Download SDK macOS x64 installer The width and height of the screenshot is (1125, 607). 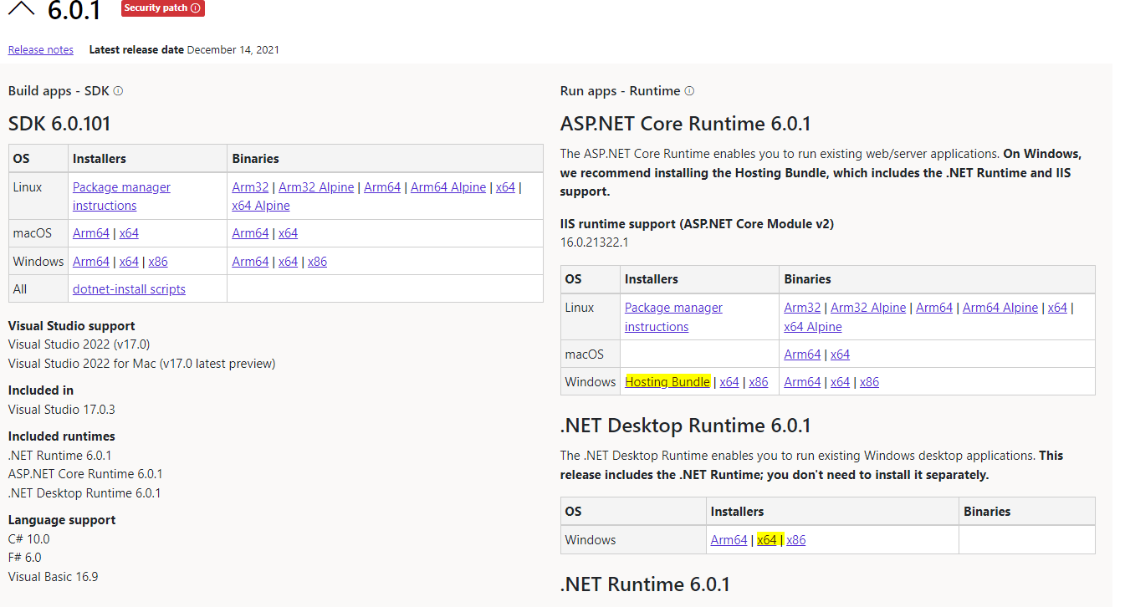[x=129, y=233]
